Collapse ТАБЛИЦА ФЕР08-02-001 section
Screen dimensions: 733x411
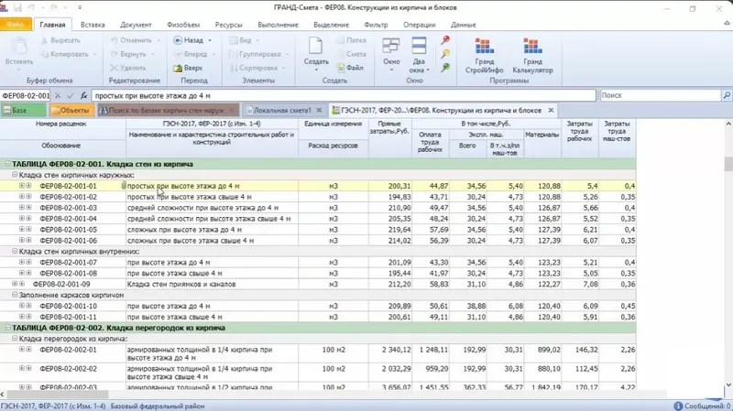(7, 164)
